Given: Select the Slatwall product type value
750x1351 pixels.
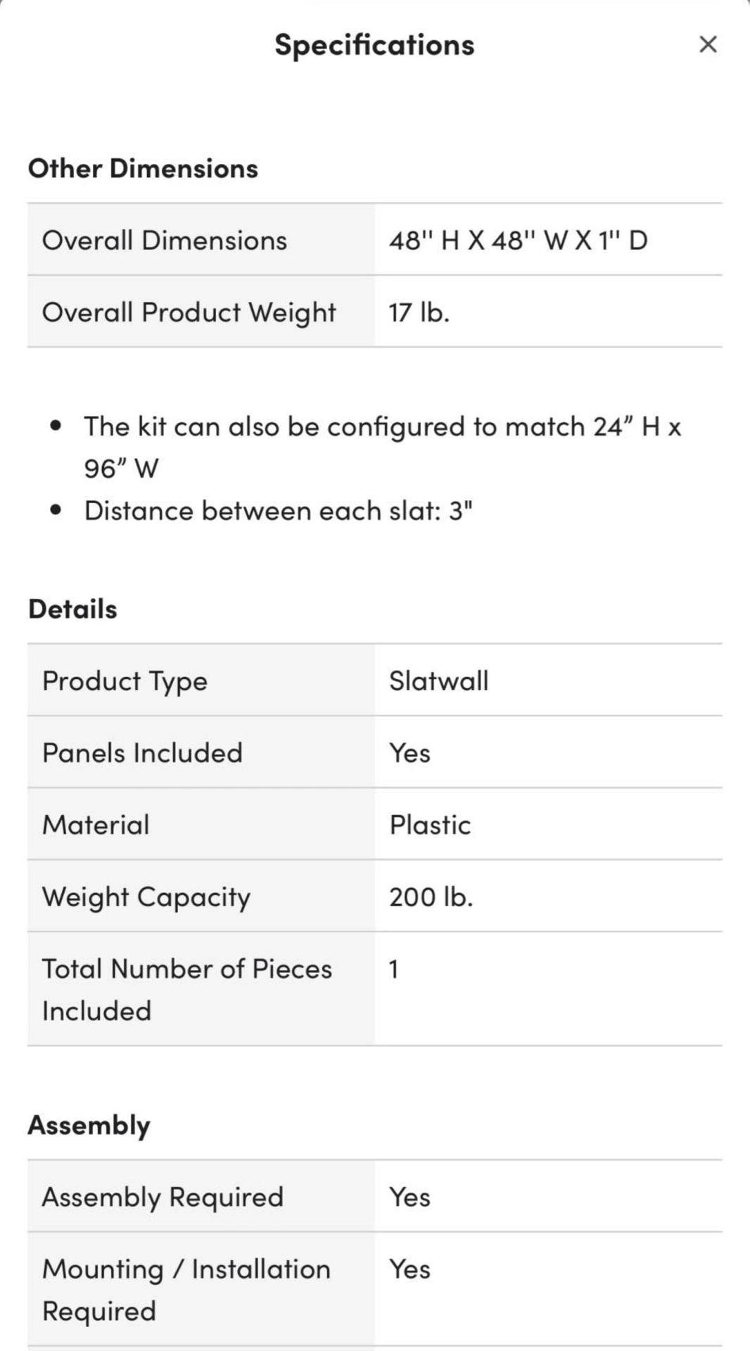Looking at the screenshot, I should click(x=438, y=681).
